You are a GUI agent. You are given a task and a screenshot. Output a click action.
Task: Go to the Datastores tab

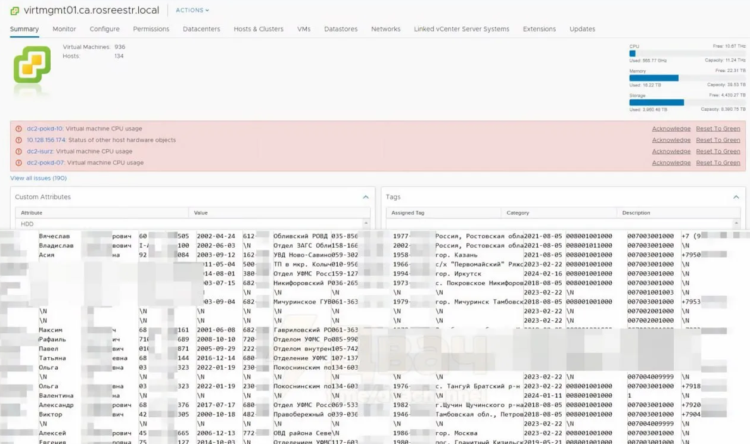341,29
